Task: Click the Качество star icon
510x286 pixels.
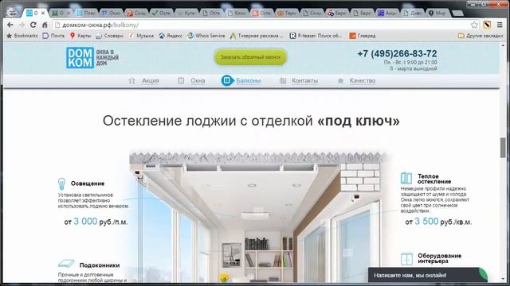Action: point(340,80)
